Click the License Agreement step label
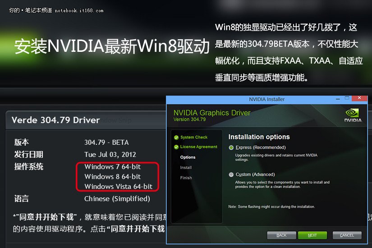 click(198, 147)
